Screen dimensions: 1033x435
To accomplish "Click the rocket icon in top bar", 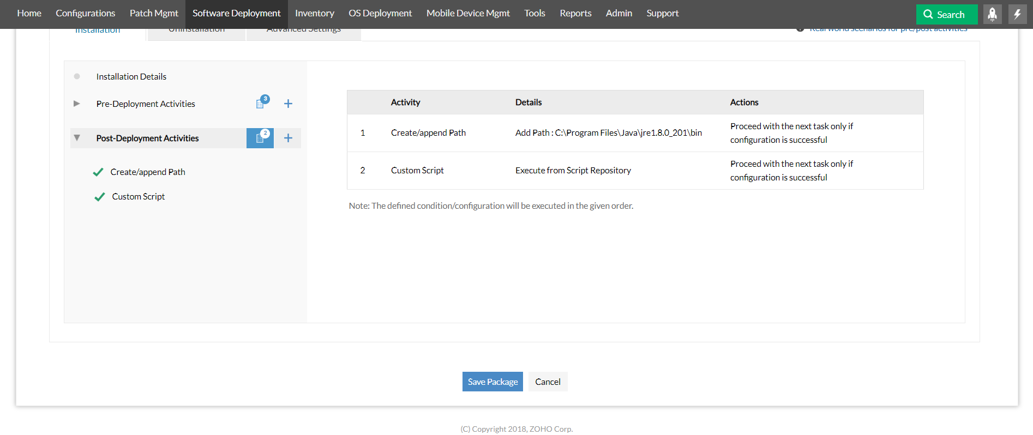I will pos(992,14).
